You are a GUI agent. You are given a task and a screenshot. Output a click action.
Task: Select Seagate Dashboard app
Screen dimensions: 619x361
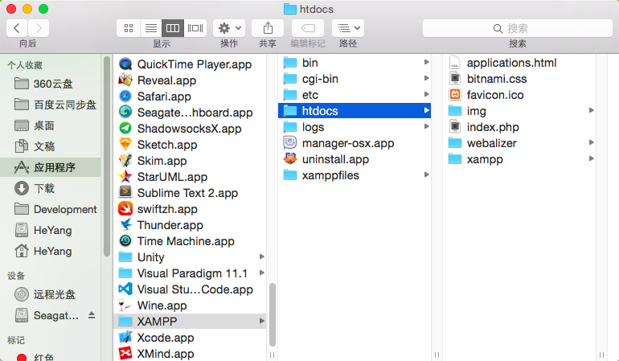click(191, 113)
